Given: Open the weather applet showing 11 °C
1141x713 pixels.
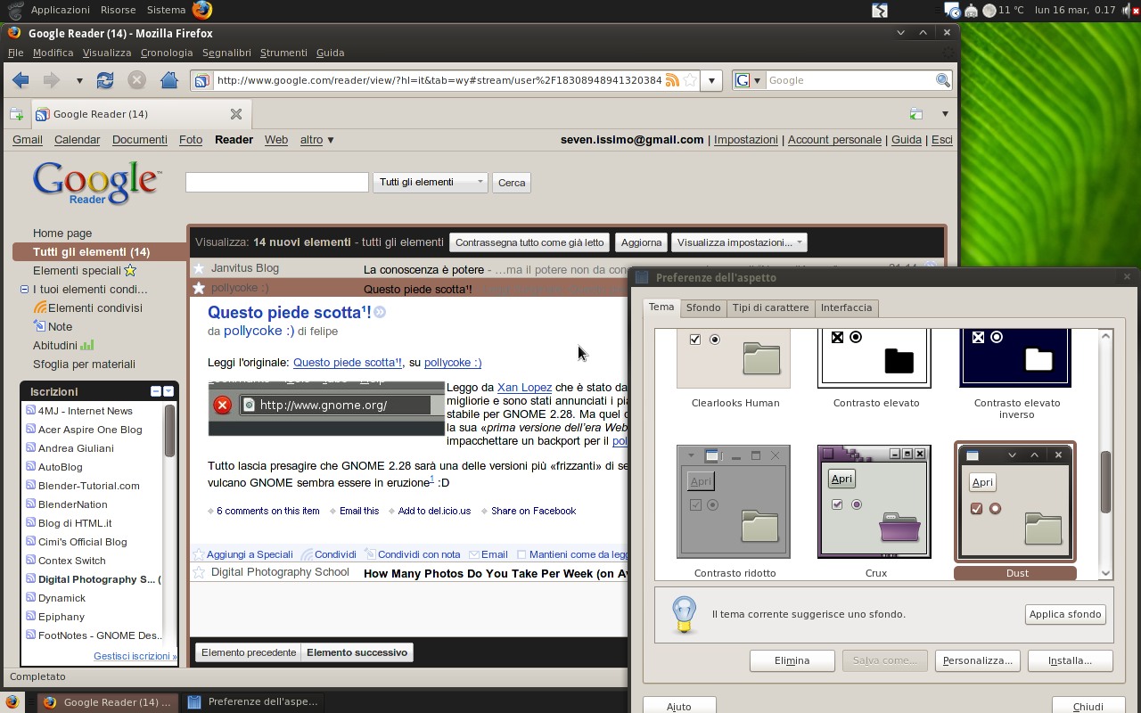Looking at the screenshot, I should point(1003,10).
